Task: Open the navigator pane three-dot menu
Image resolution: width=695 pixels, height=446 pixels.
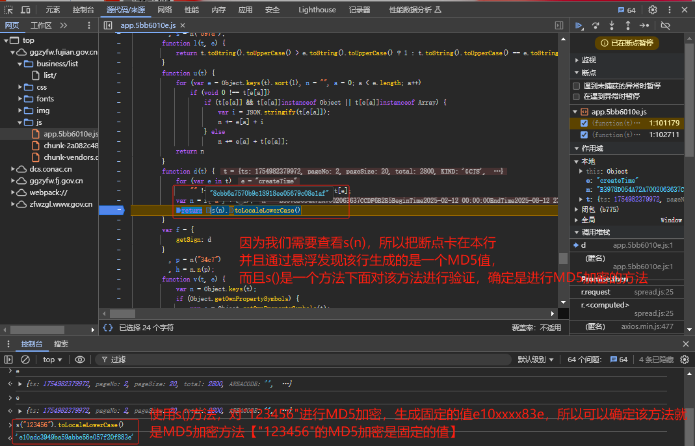Action: pos(89,25)
